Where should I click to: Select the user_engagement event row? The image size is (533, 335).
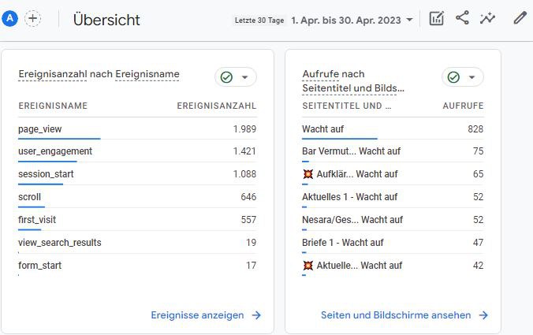[55, 151]
